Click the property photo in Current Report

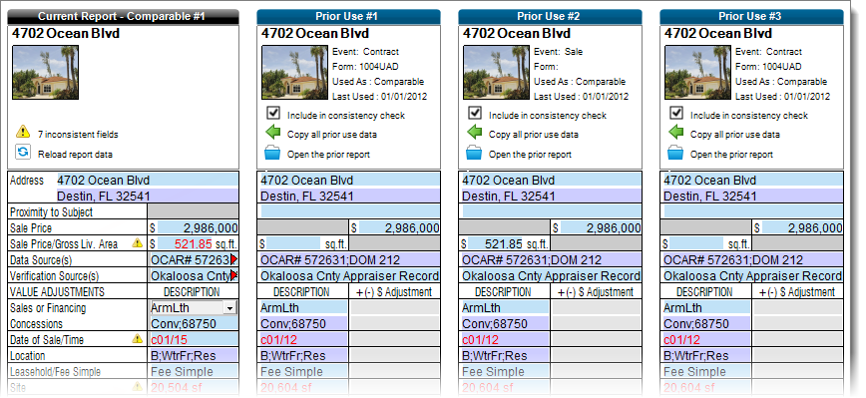[45, 72]
